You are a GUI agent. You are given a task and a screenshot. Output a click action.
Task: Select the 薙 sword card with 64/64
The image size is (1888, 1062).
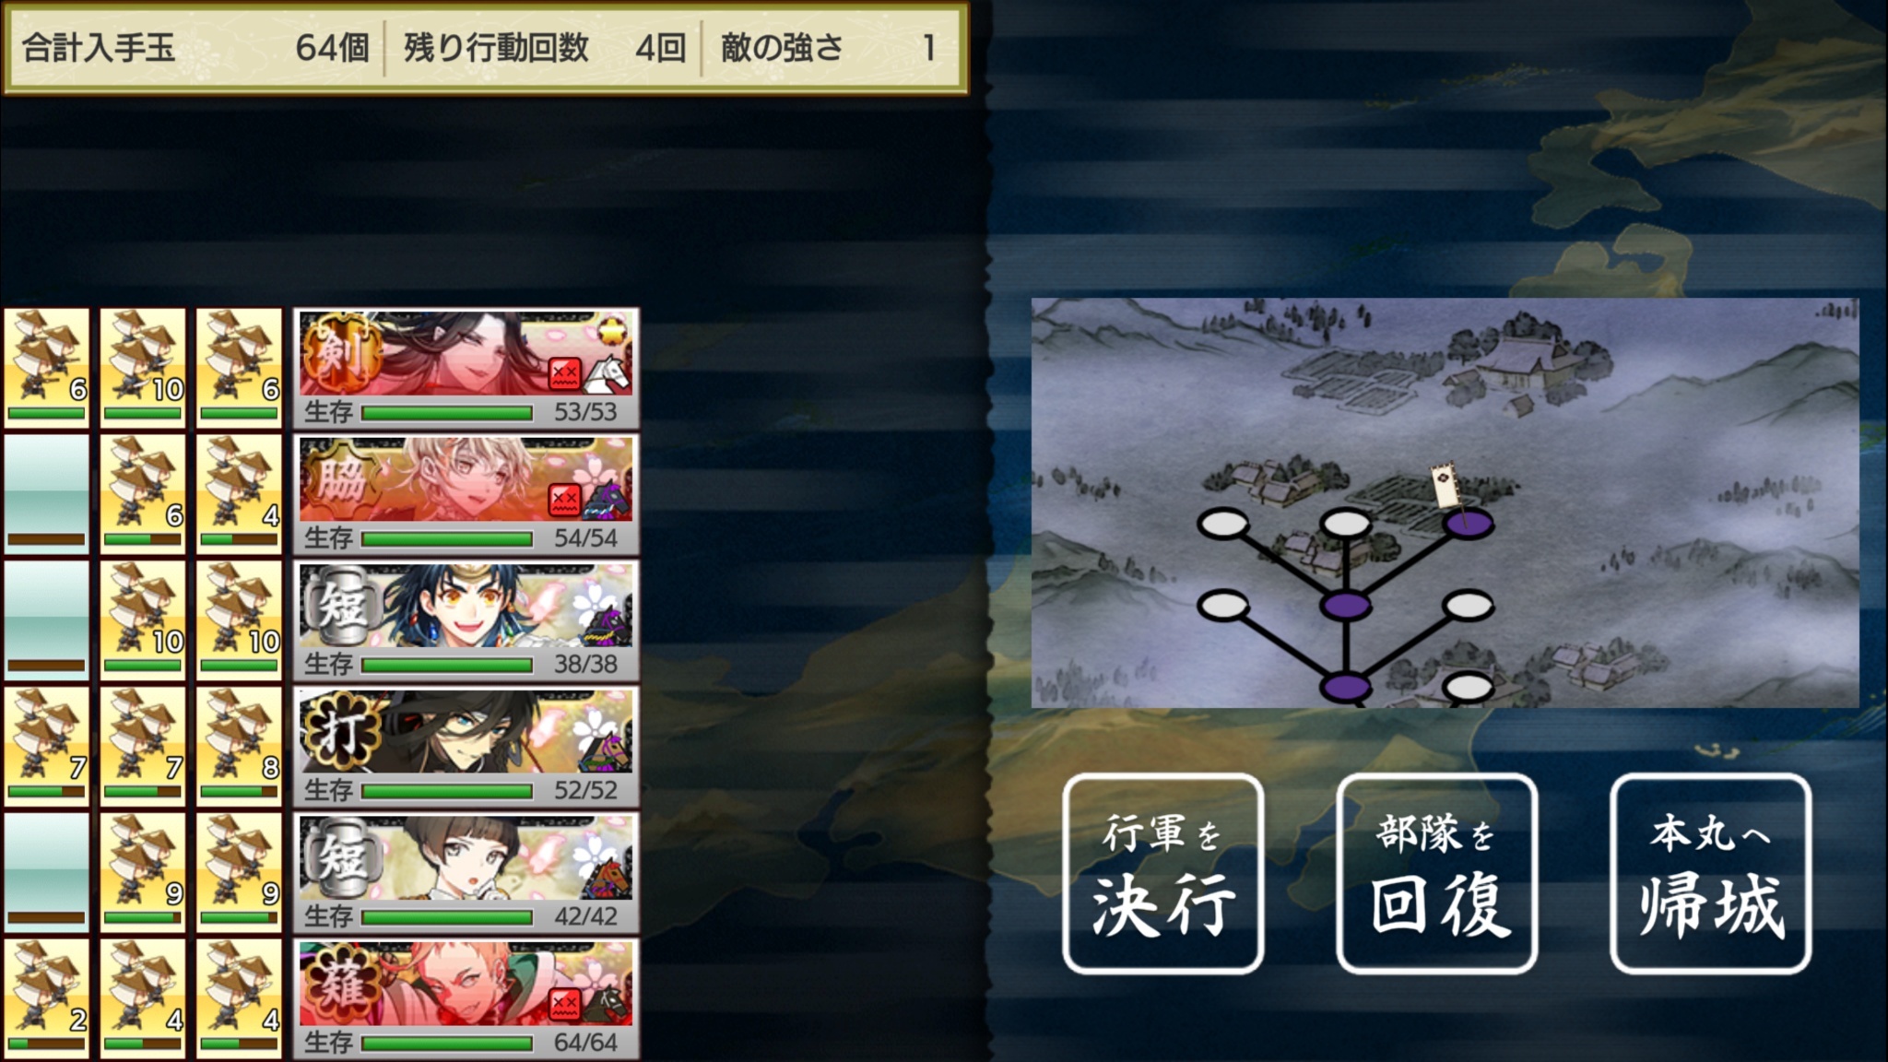click(466, 999)
